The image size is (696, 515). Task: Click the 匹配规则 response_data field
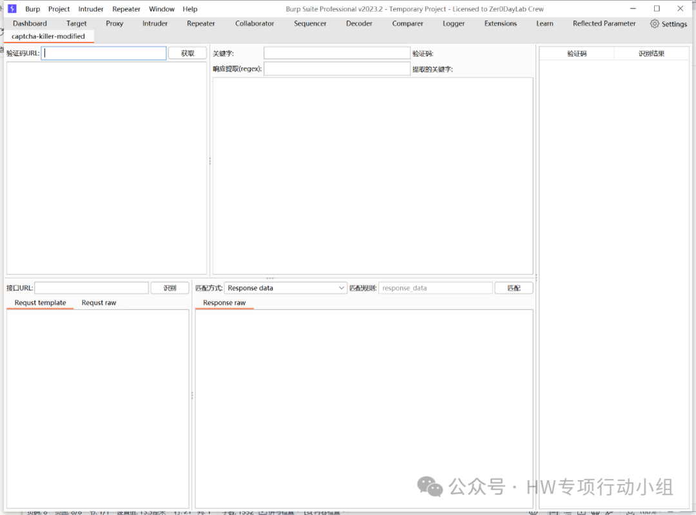[x=436, y=288]
